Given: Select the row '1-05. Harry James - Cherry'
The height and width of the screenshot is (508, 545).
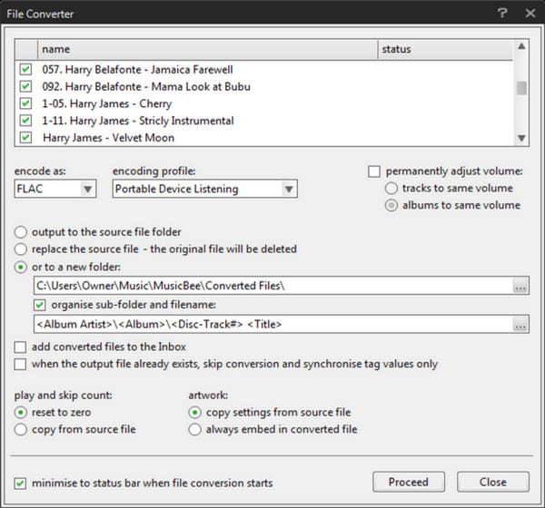Looking at the screenshot, I should click(x=264, y=103).
